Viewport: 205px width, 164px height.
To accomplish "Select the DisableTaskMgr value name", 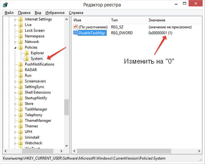I will click(92, 33).
